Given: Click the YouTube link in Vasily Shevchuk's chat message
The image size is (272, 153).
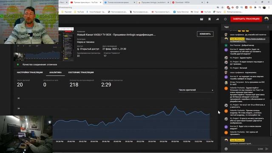Looking at the screenshot, I should click(248, 40).
